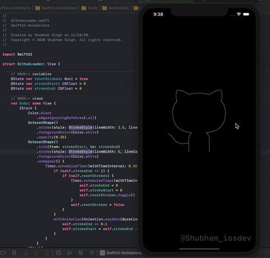Viewport: 270px width, 258px height.
Task: Click the Step Over debug icon
Action: coord(25,253)
